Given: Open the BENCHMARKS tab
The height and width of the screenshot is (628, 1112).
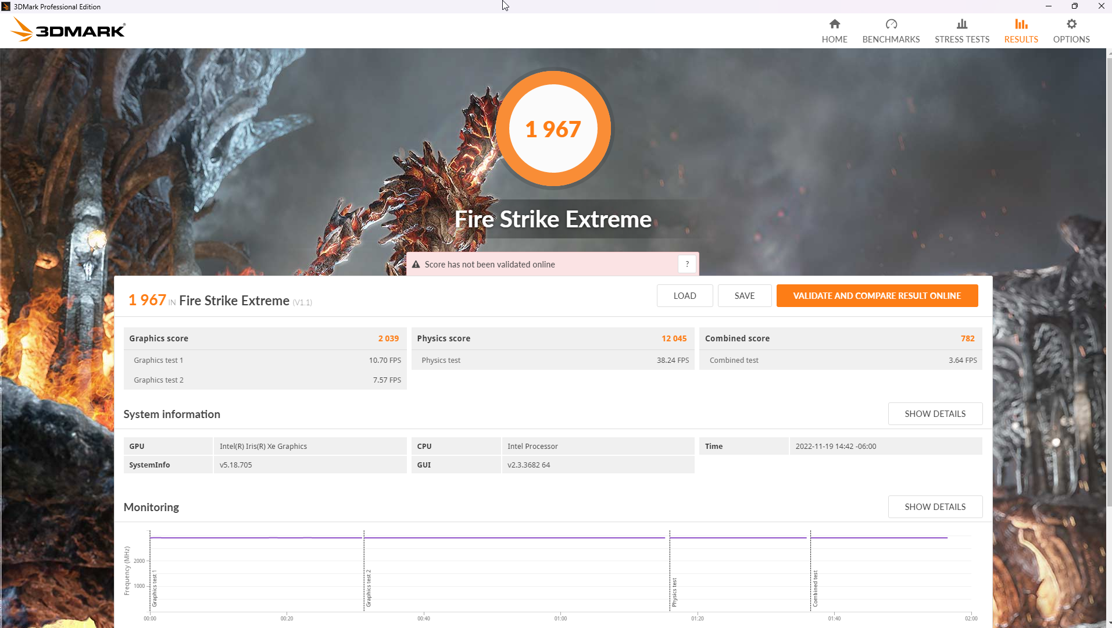Looking at the screenshot, I should coord(891,40).
